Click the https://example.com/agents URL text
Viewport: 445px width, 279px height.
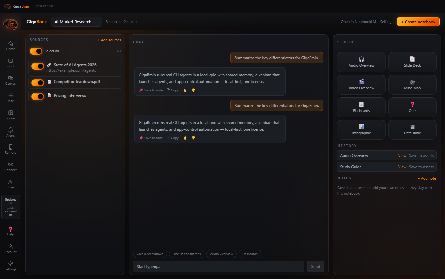coord(71,70)
